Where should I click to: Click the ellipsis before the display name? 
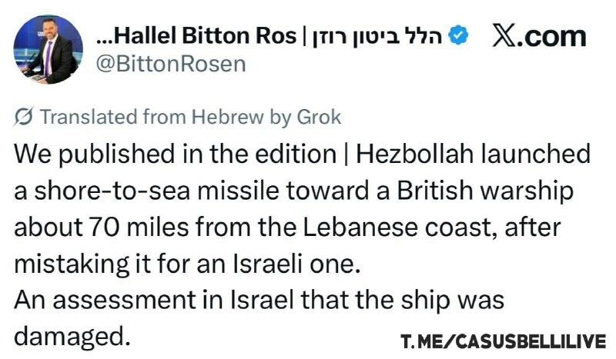pos(105,37)
